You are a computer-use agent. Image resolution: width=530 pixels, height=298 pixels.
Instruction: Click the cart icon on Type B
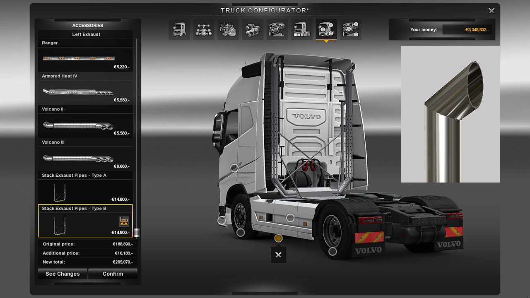pos(123,221)
